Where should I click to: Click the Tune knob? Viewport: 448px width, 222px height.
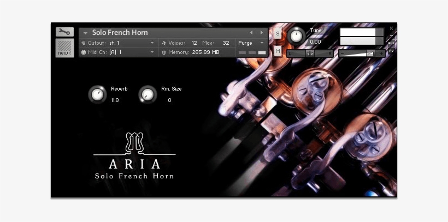pos(297,36)
